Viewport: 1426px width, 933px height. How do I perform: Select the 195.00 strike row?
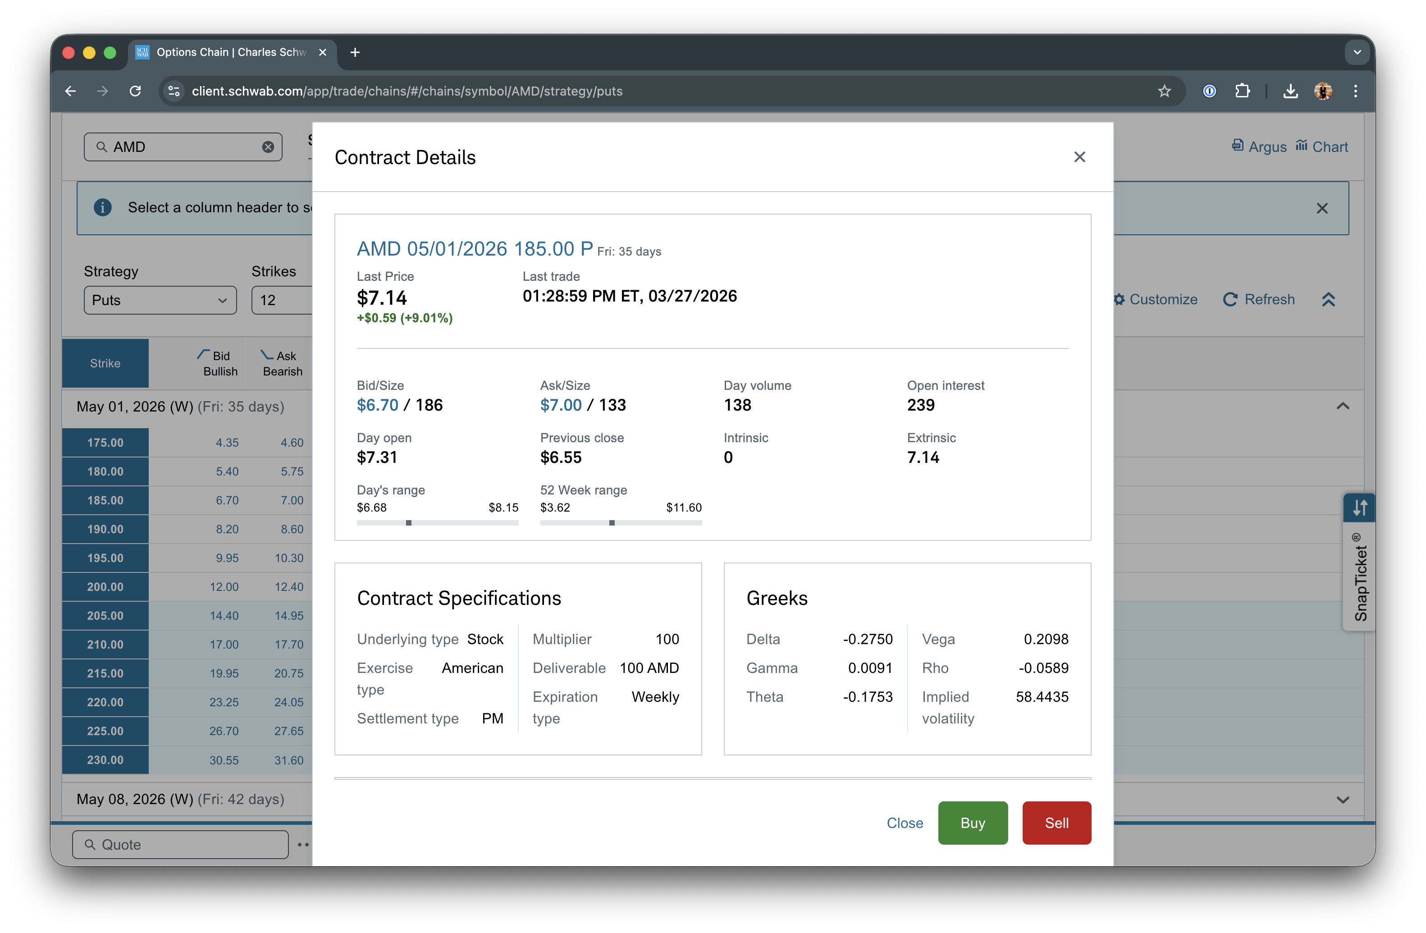tap(105, 558)
